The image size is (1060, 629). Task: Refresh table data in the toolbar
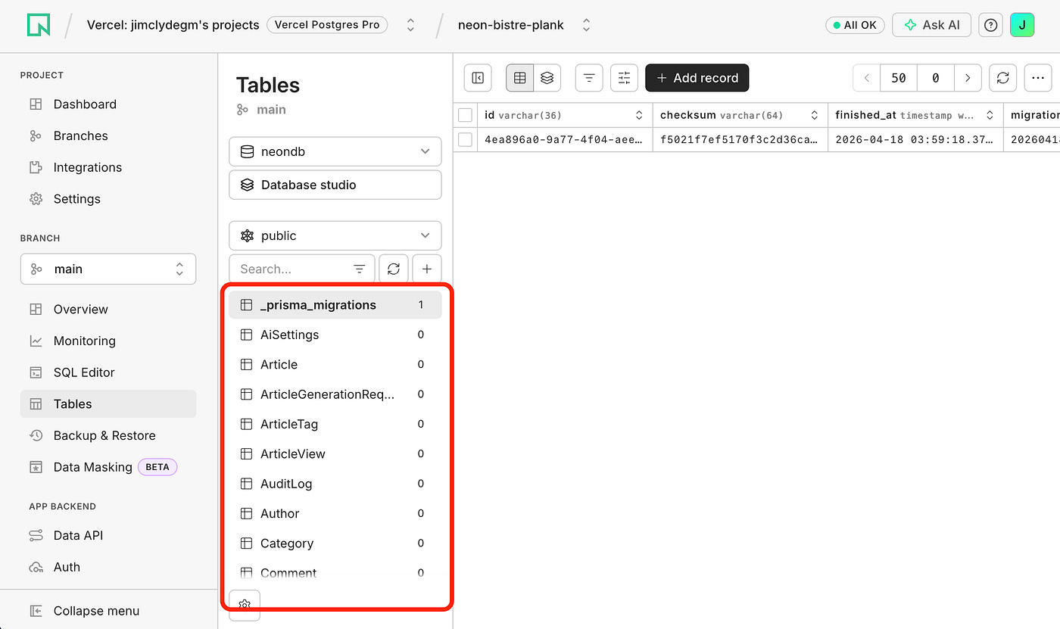[x=1002, y=78]
